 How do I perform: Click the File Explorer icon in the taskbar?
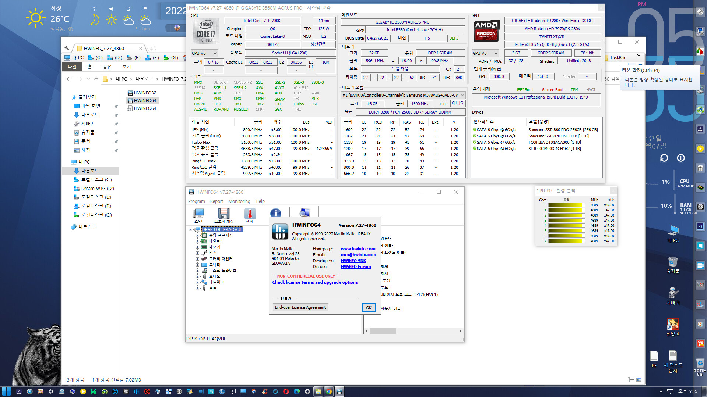[318, 391]
